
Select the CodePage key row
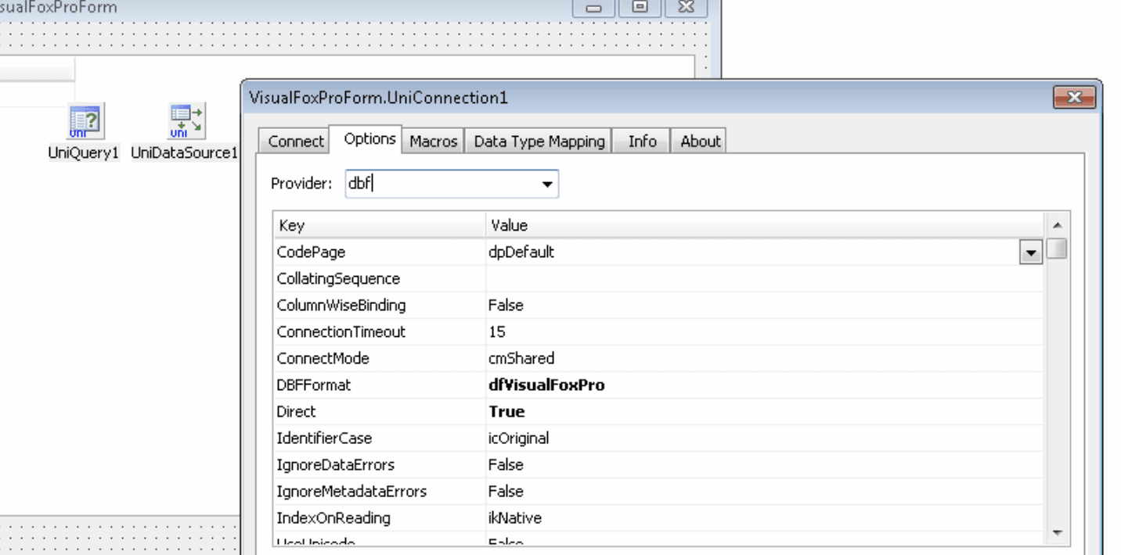[380, 252]
